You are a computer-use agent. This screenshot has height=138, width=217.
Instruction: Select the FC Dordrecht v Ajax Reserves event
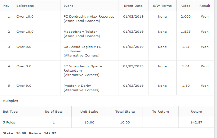pyautogui.click(x=89, y=19)
